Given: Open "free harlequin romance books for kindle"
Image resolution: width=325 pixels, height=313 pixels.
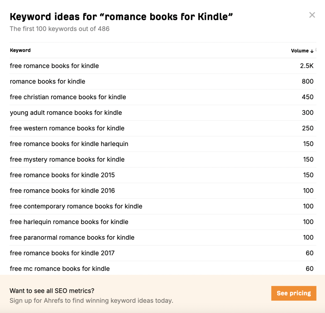Looking at the screenshot, I should 69,222.
